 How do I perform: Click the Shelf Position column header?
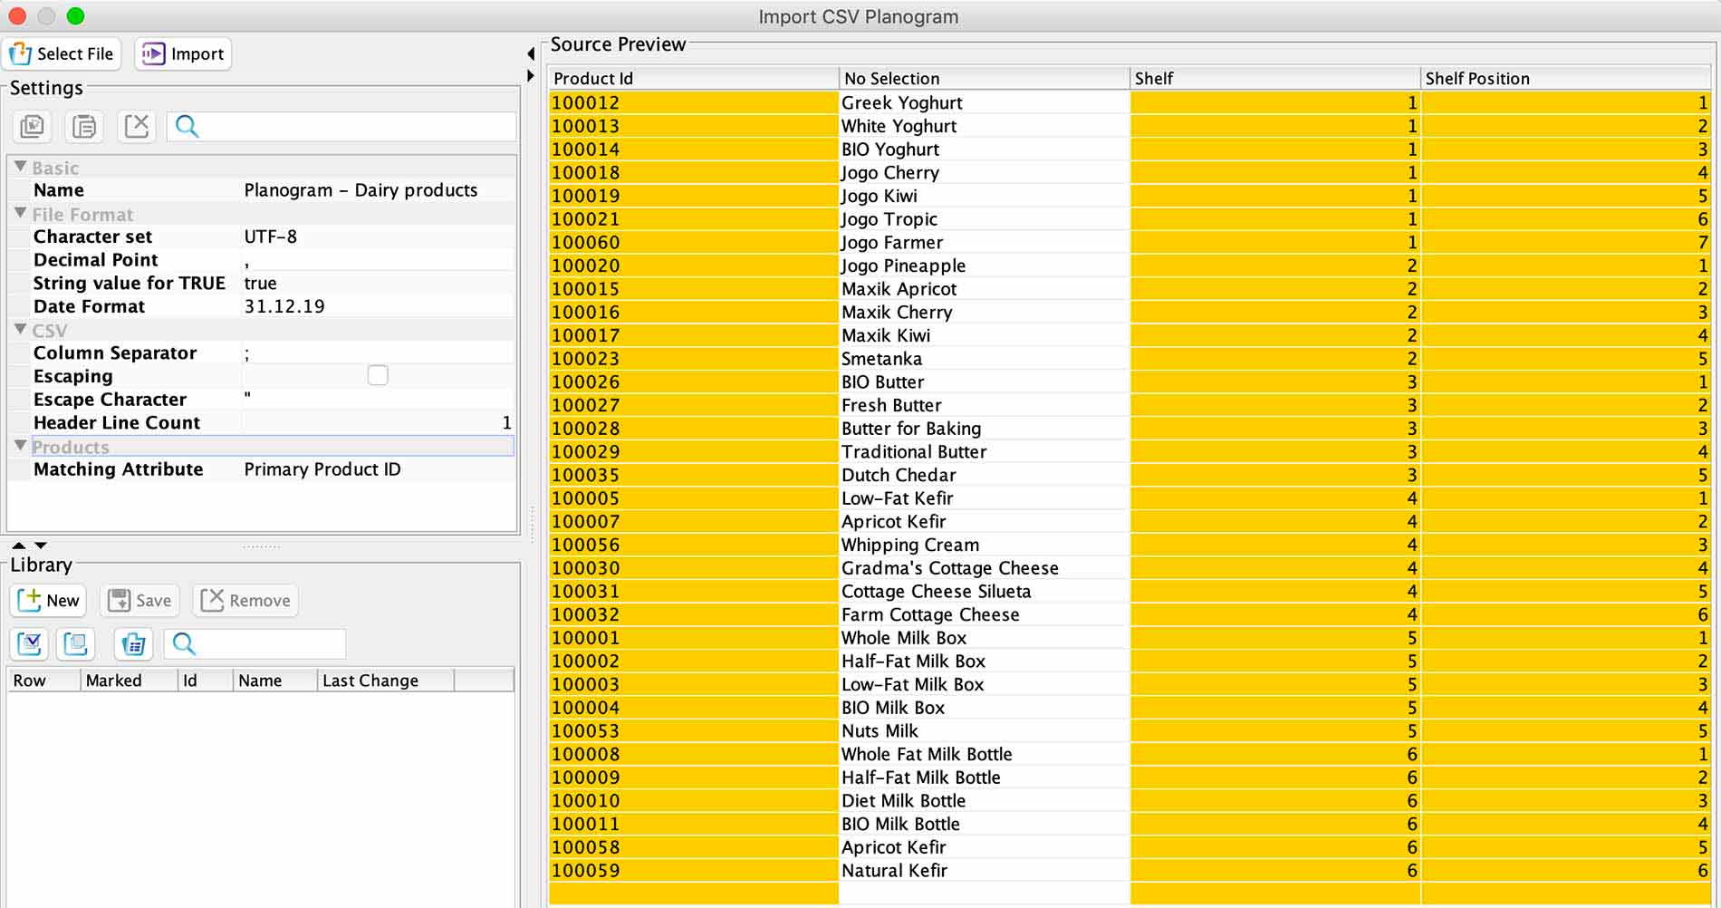pos(1562,79)
